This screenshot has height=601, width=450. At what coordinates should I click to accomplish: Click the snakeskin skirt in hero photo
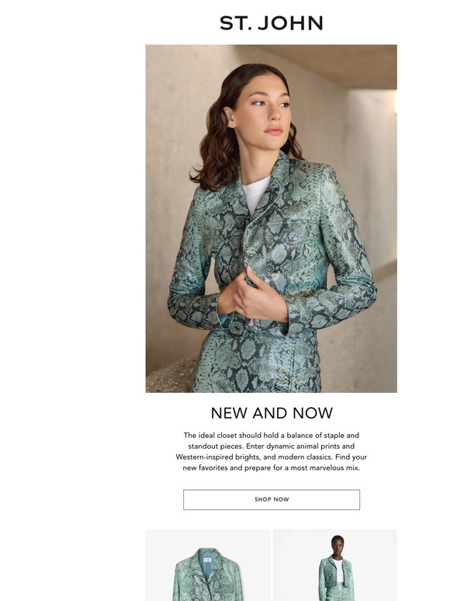pyautogui.click(x=257, y=362)
